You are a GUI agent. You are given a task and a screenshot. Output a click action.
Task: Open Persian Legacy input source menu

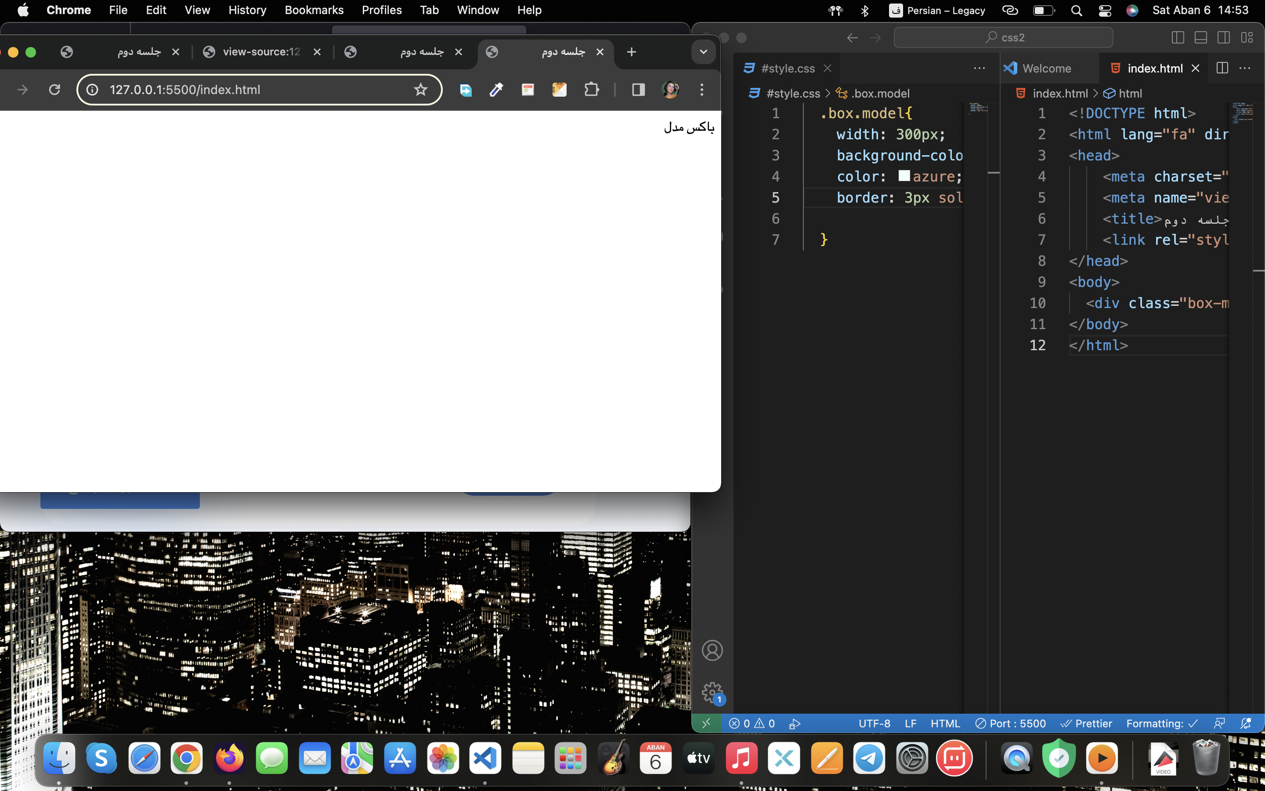click(x=937, y=11)
